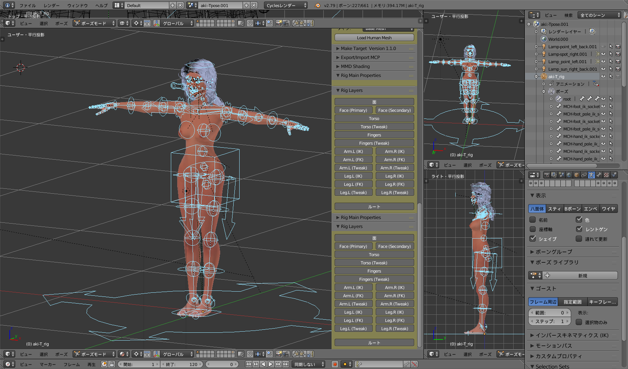Open the World properties tab icon

click(x=569, y=175)
